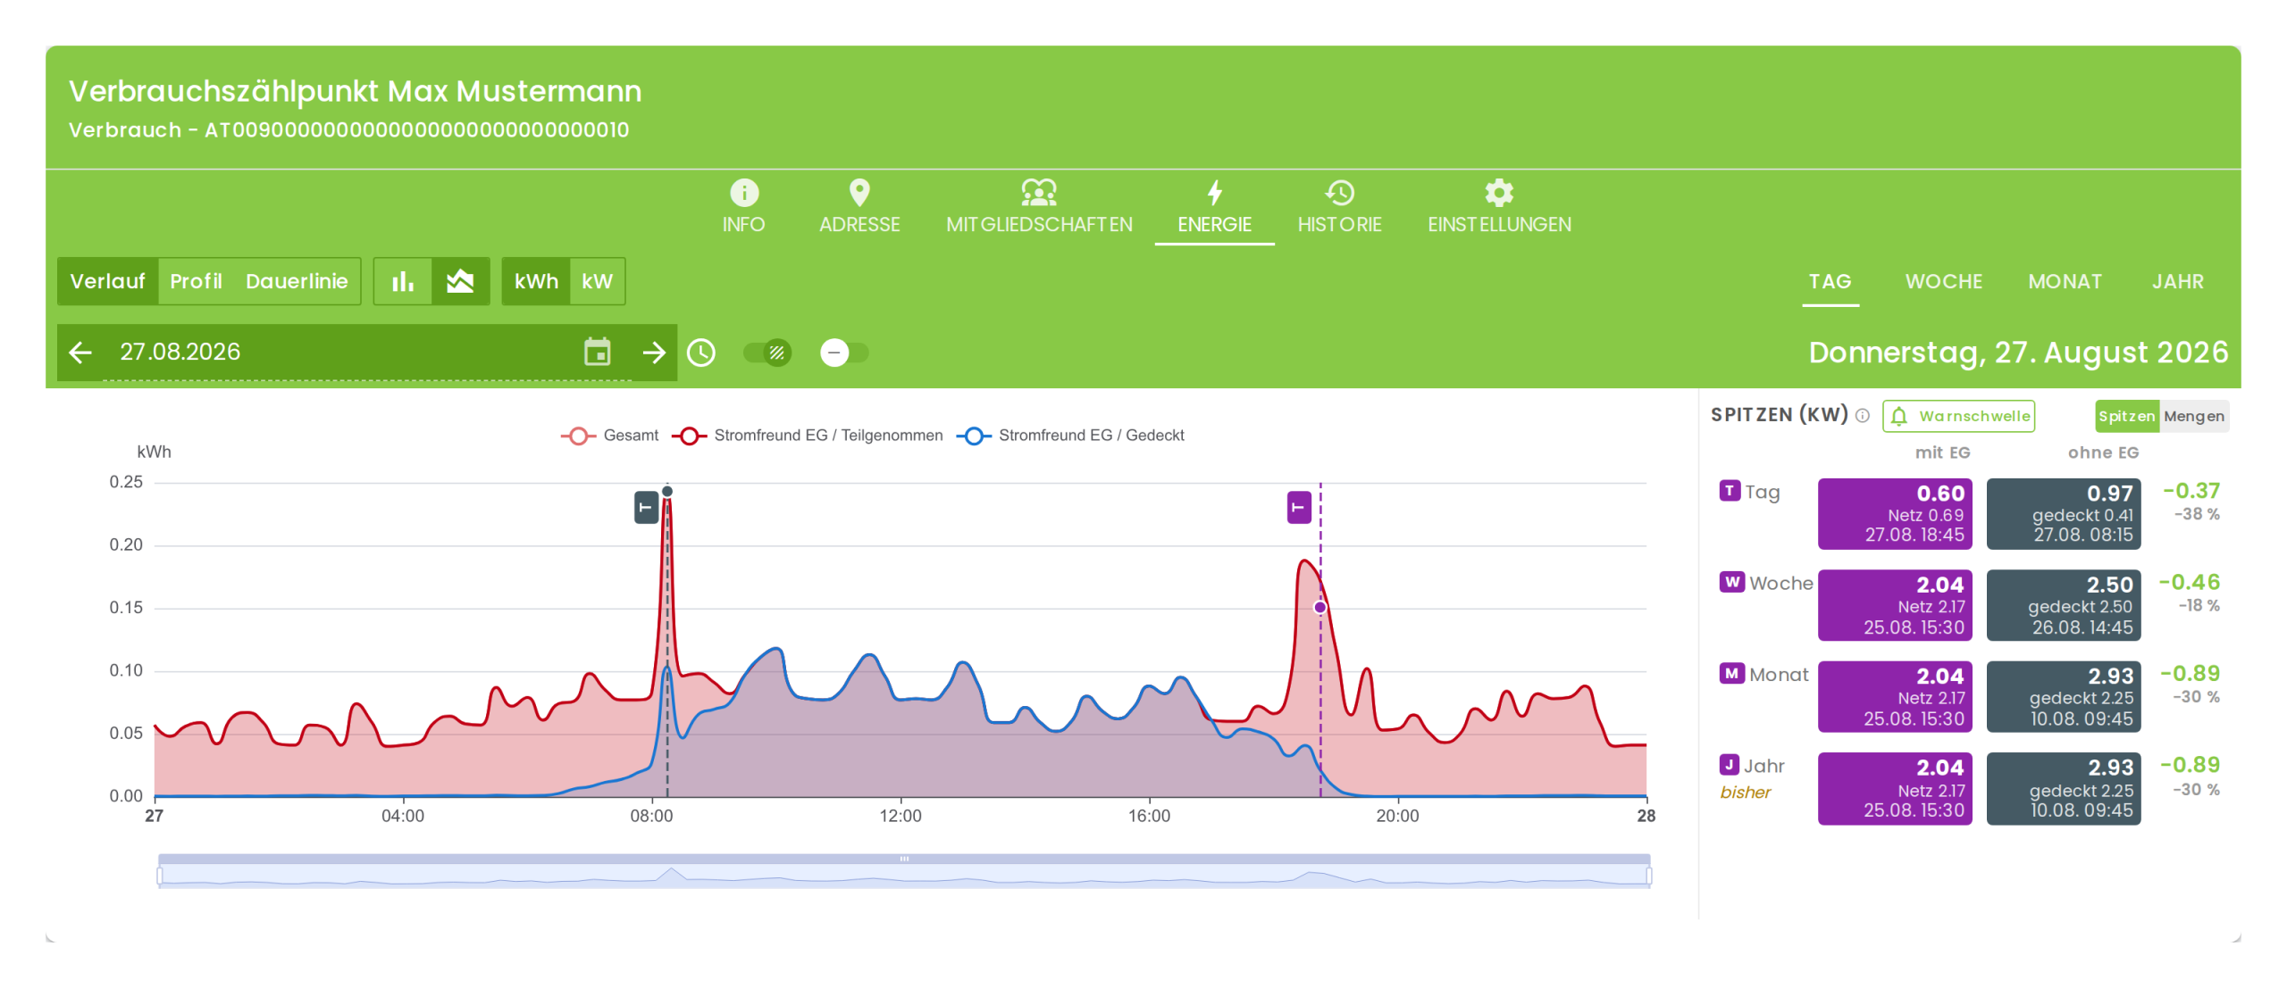Toggle the minus-sign switch

[844, 353]
